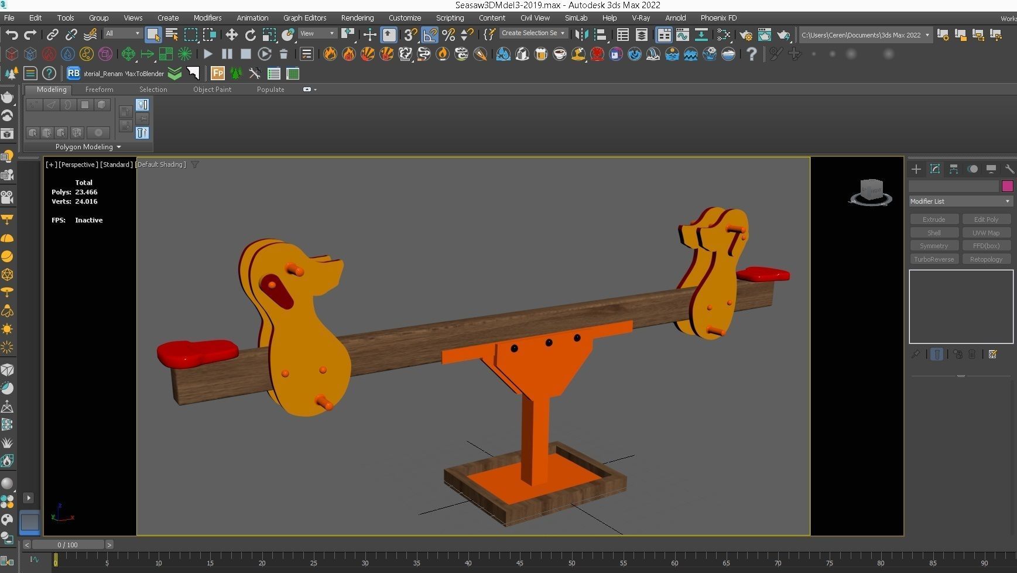This screenshot has height=573, width=1017.
Task: Click the pink object color swatch
Action: coord(1007,186)
